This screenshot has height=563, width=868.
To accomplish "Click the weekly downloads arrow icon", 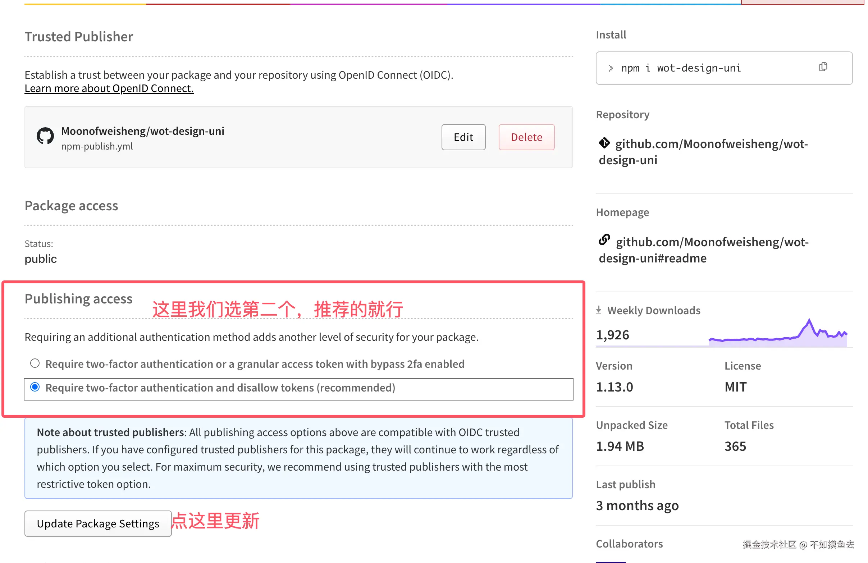I will click(x=598, y=310).
